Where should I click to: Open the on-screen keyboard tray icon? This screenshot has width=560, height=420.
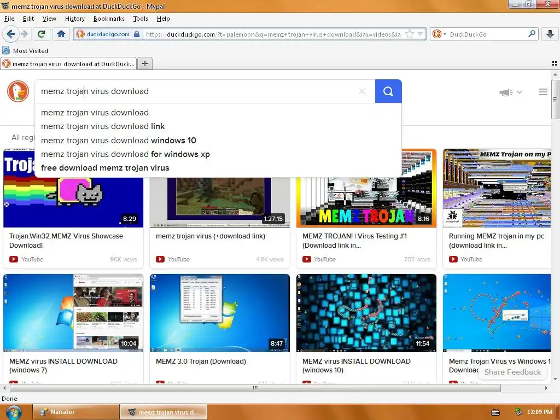tap(495, 412)
